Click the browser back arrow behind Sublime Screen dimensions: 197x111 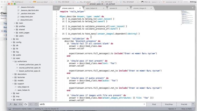click(2, 7)
